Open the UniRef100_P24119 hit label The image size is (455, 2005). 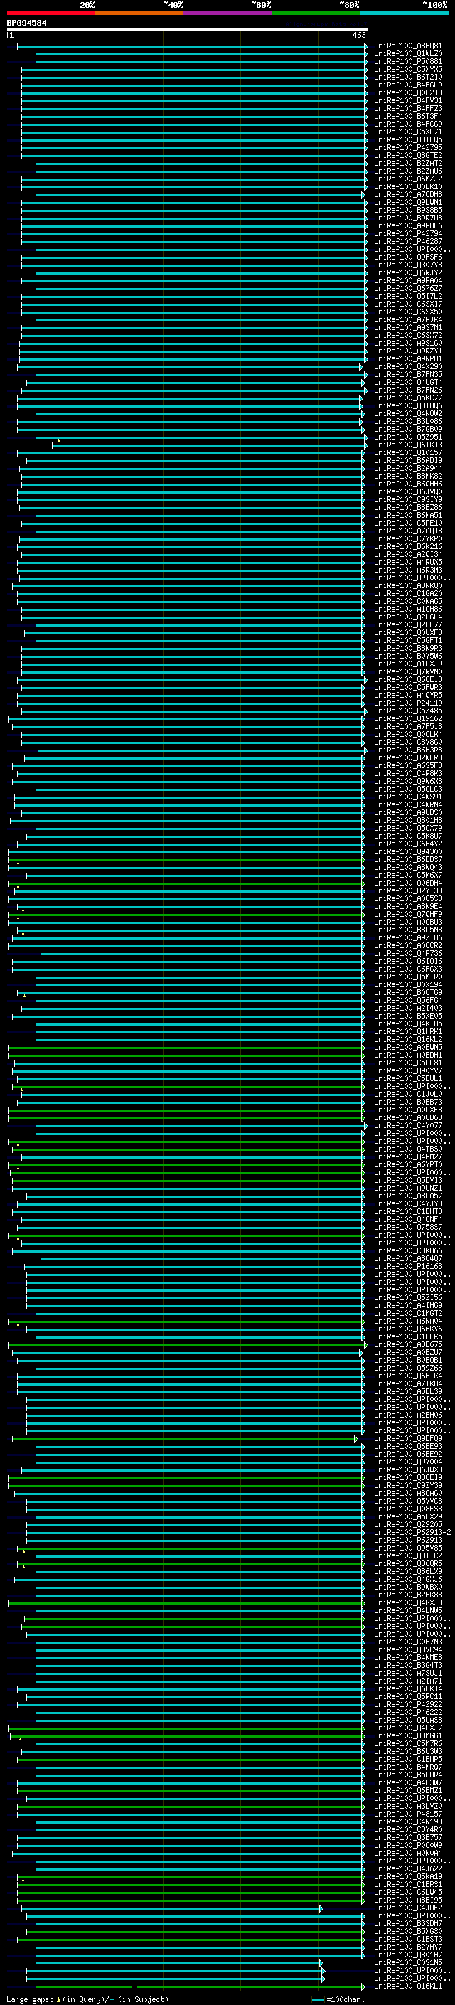pyautogui.click(x=407, y=703)
